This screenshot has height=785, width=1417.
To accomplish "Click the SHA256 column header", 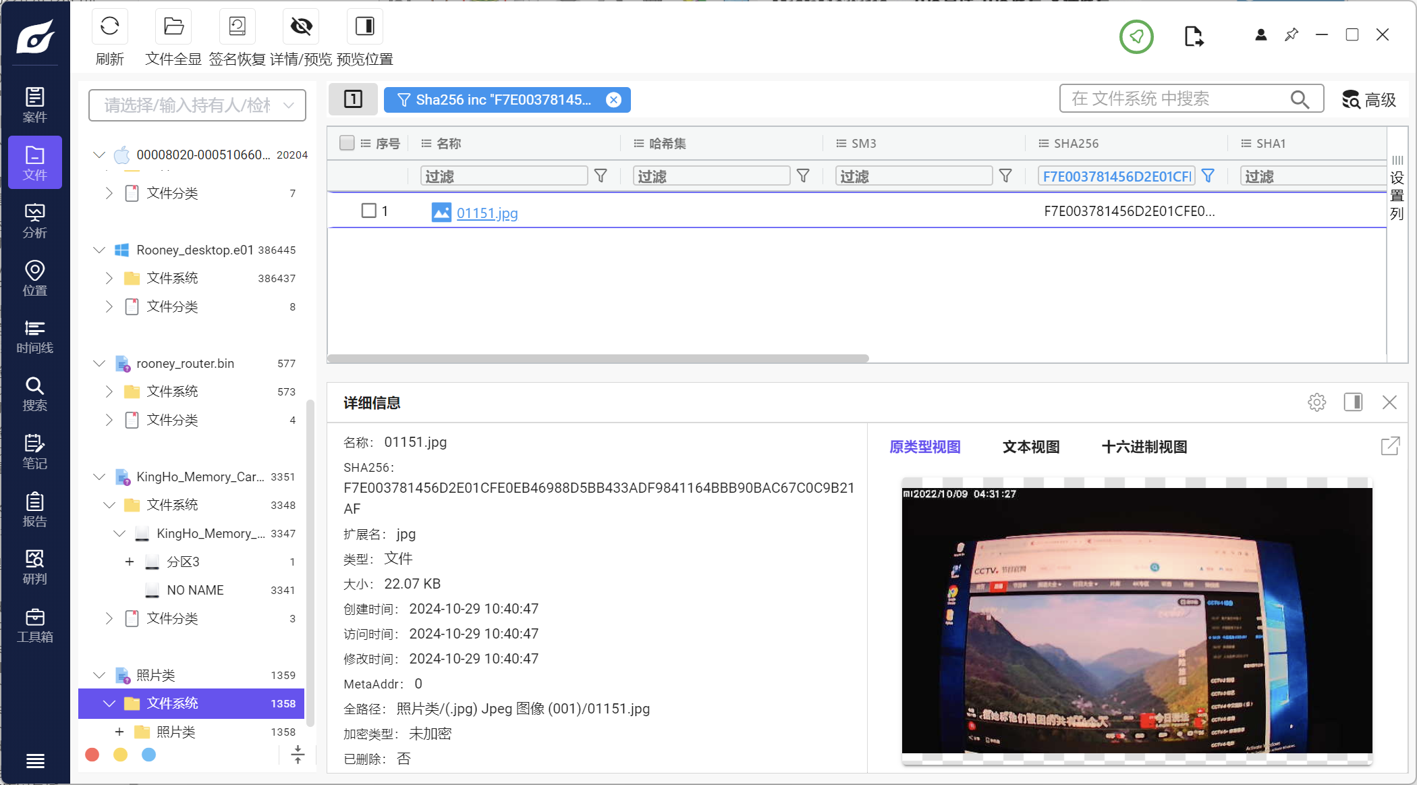I will tap(1076, 143).
